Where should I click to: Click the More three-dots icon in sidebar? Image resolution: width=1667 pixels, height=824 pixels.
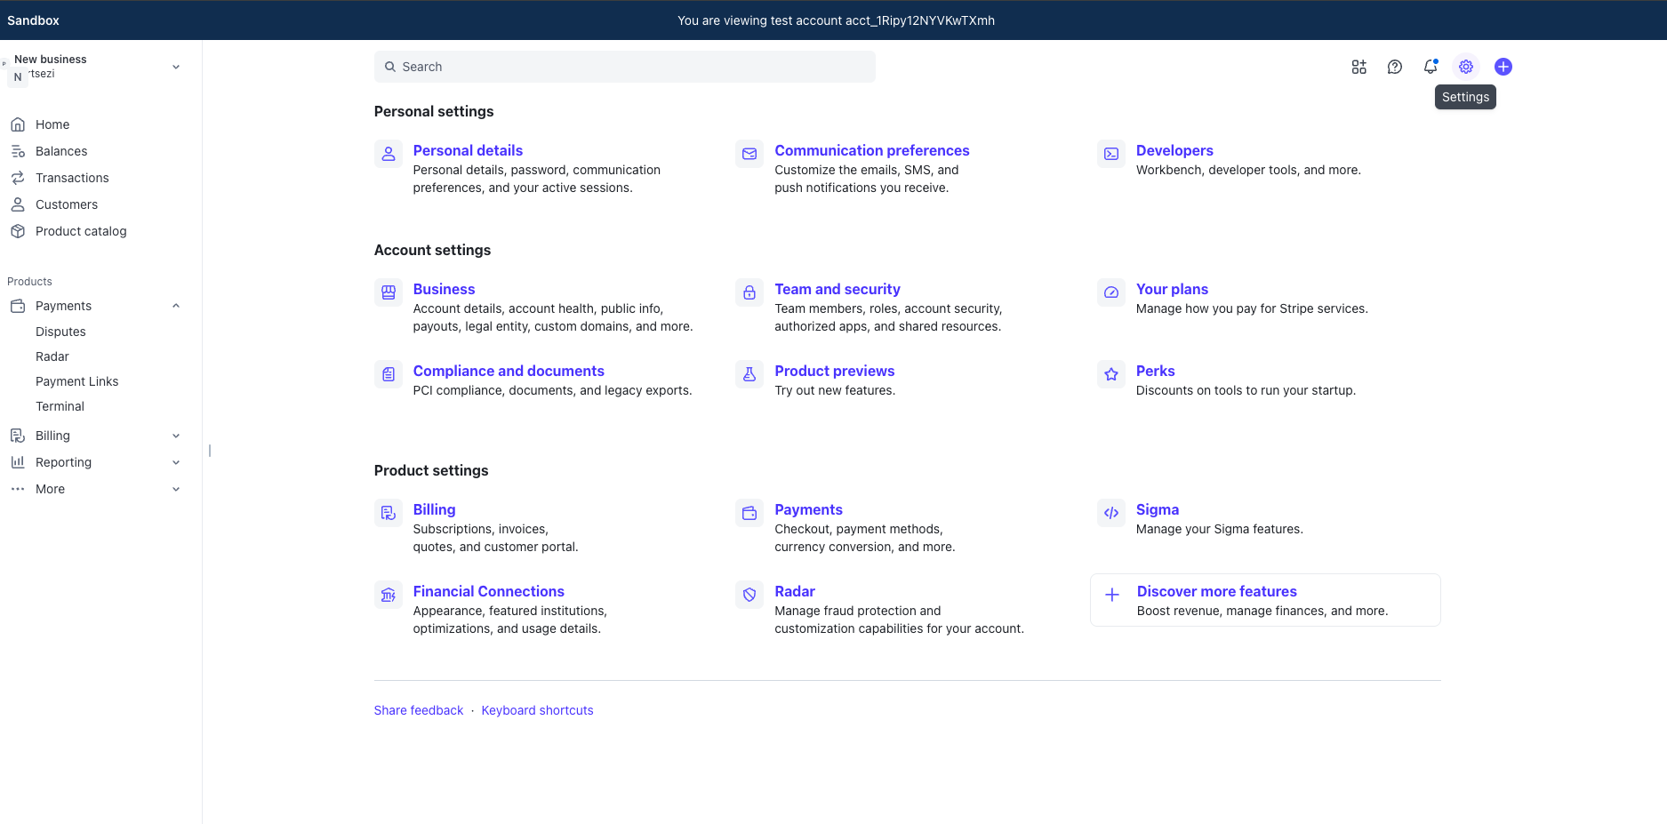(18, 489)
